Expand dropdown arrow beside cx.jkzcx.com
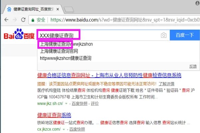This screenshot has width=200, height=133. point(64,129)
